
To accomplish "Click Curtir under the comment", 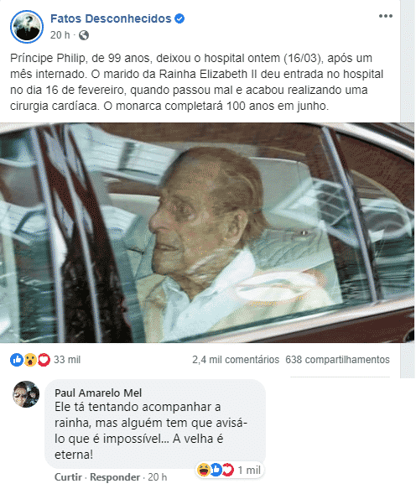I will pyautogui.click(x=68, y=477).
